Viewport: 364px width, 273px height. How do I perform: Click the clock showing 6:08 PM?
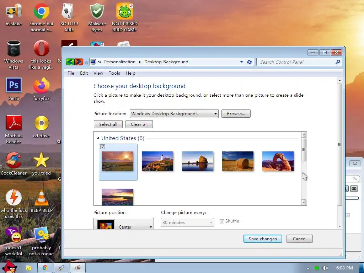point(344,268)
